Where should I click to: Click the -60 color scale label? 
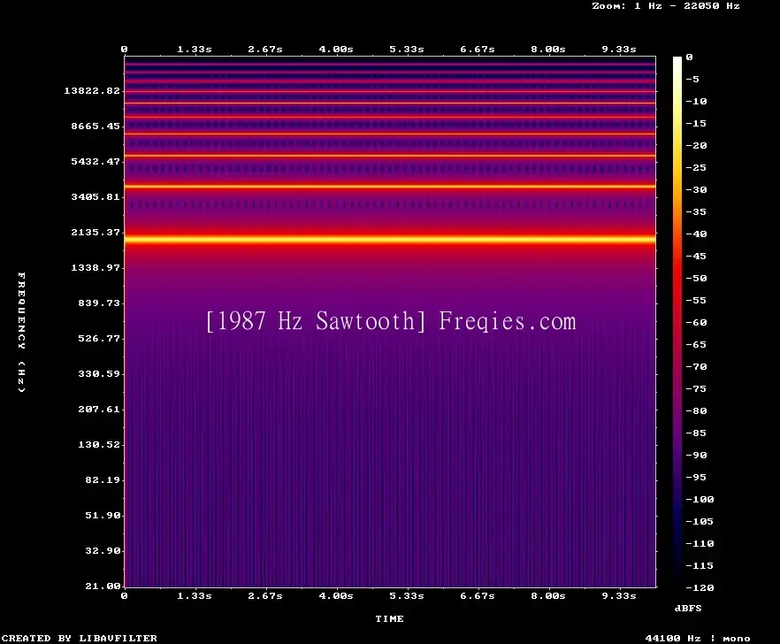click(x=696, y=322)
